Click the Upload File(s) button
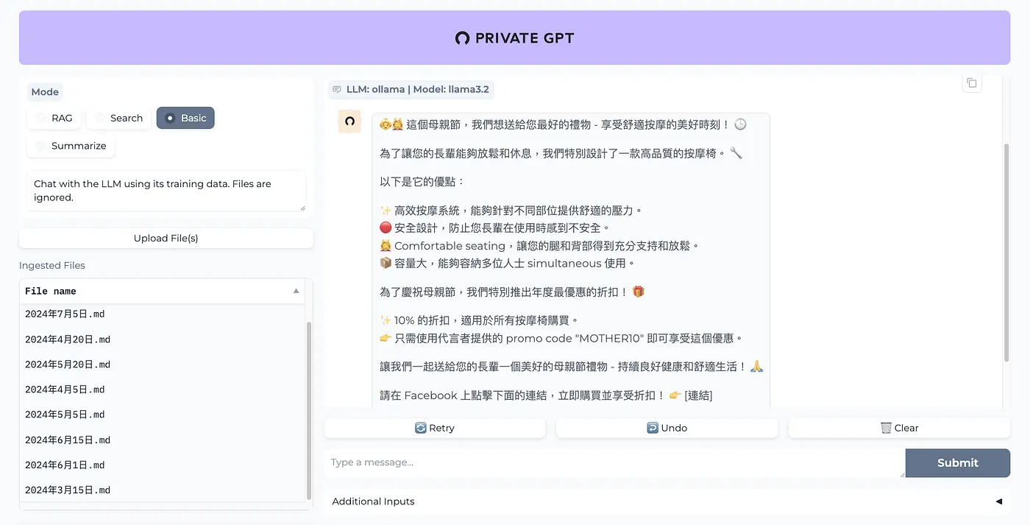Screen dimensions: 1030x525 pyautogui.click(x=166, y=239)
